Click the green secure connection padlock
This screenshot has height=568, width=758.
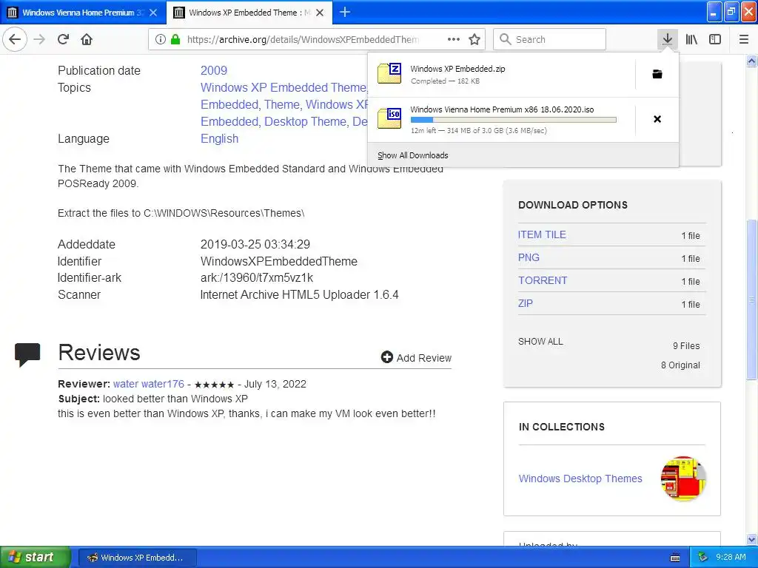click(x=175, y=39)
